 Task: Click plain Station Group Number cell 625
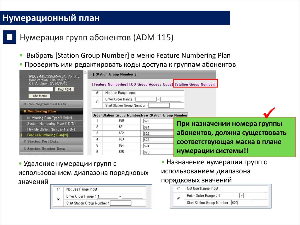(121, 152)
